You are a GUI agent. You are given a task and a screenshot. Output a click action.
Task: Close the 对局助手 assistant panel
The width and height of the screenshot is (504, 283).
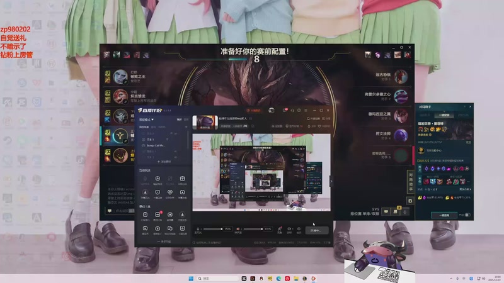[470, 106]
